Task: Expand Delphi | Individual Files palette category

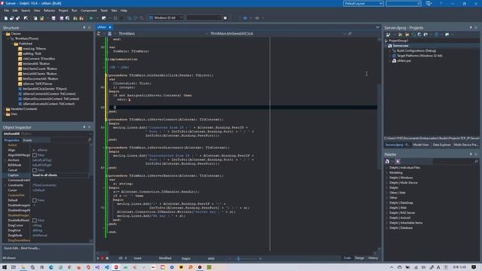Action: 386,168
